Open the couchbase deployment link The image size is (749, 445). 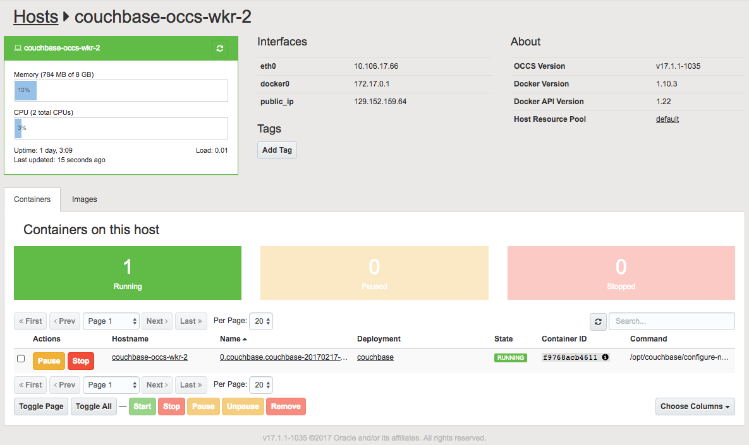374,357
